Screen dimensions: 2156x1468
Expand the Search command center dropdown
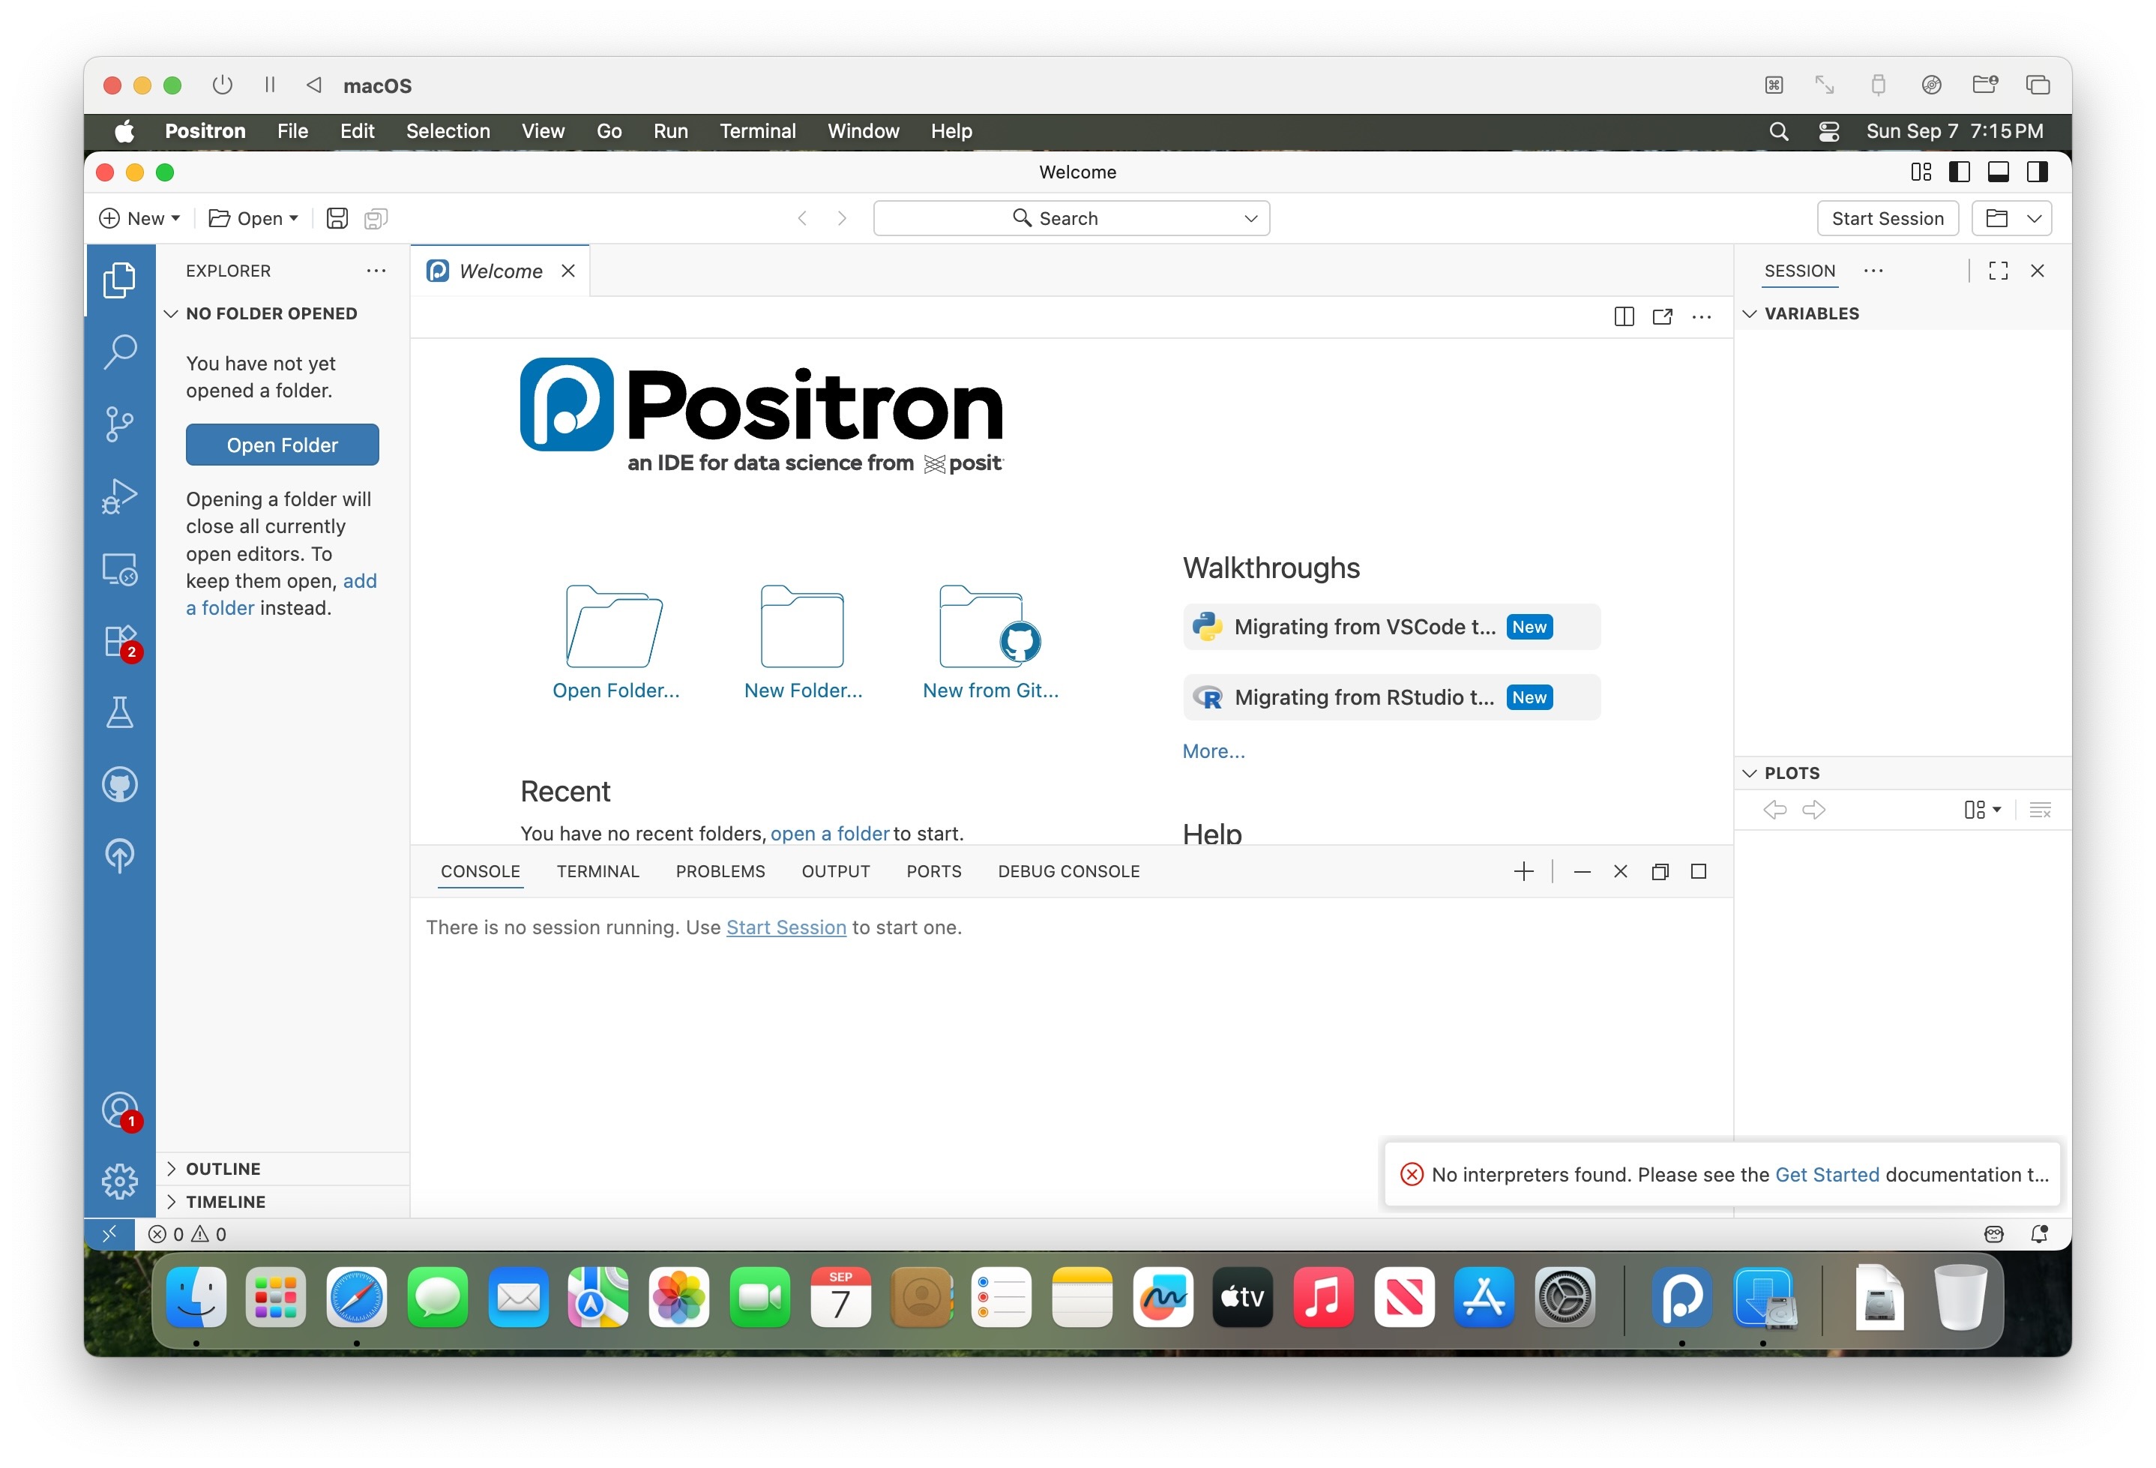point(1250,218)
